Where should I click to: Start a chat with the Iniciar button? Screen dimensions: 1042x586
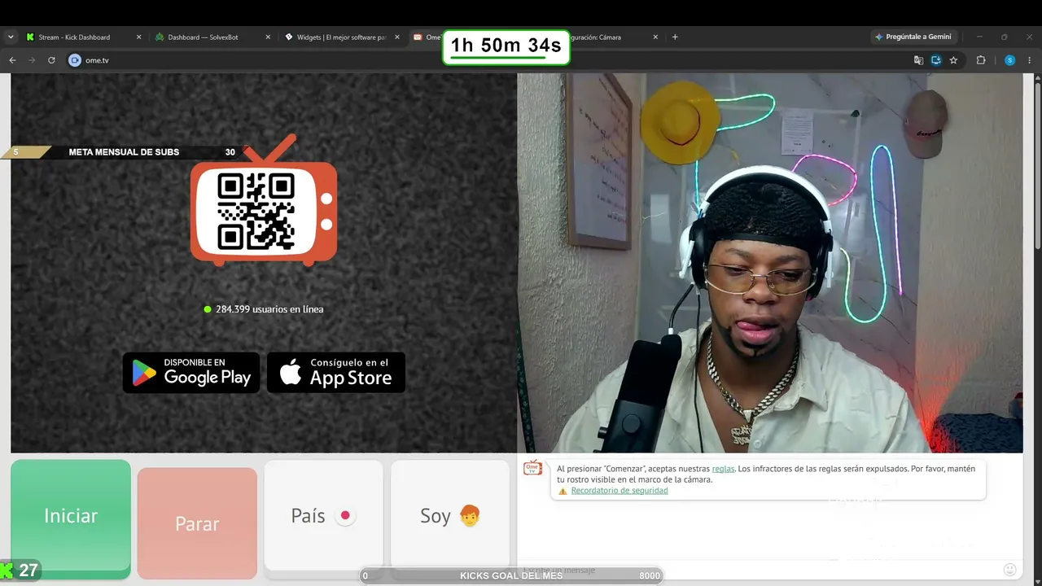coord(71,518)
